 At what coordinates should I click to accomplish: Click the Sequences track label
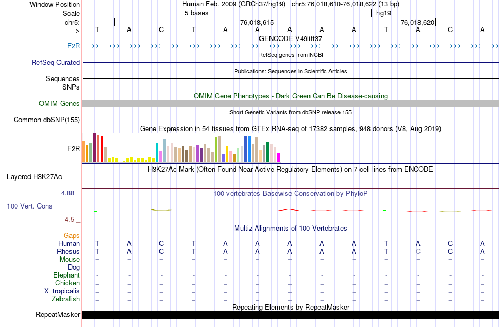click(x=63, y=78)
